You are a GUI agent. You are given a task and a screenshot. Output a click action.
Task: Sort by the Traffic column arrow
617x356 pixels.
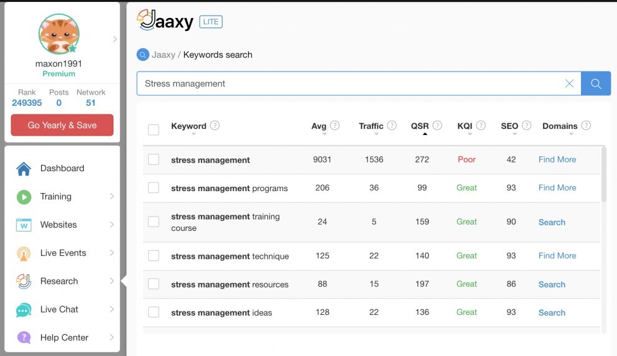376,134
